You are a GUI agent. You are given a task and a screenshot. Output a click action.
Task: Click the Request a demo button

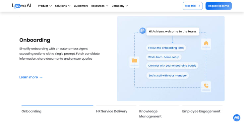[218, 6]
